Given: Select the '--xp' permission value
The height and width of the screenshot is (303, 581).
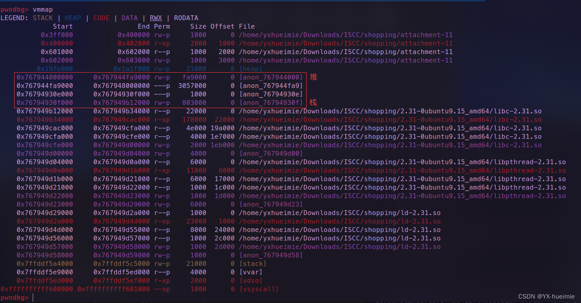Looking at the screenshot, I should [162, 289].
